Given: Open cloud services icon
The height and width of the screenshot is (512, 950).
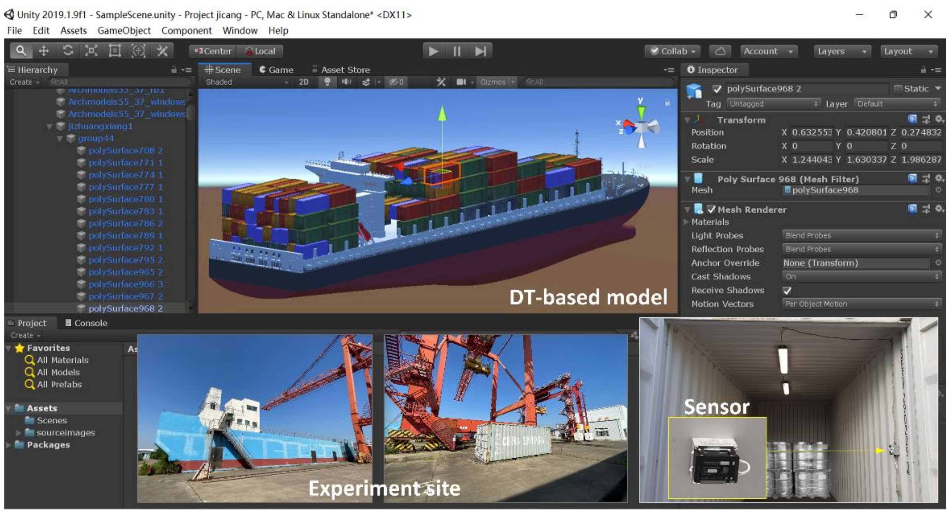Looking at the screenshot, I should click(720, 51).
